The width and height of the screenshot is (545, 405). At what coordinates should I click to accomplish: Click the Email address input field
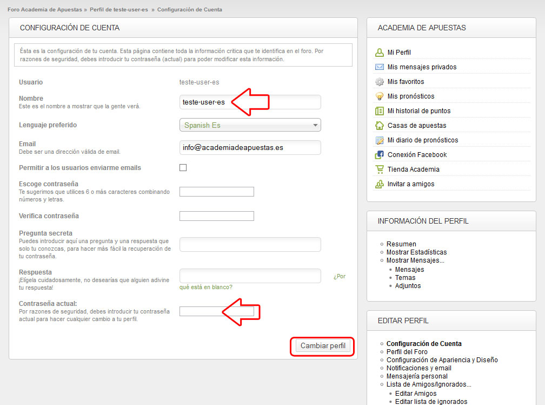(250, 147)
